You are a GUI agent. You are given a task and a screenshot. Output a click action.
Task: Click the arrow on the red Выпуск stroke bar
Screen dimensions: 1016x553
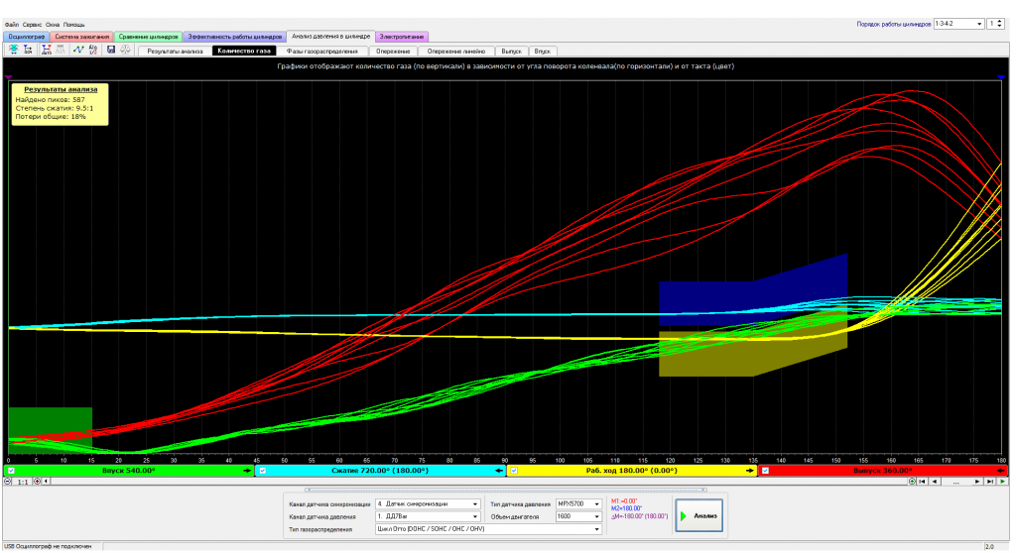pos(1001,471)
